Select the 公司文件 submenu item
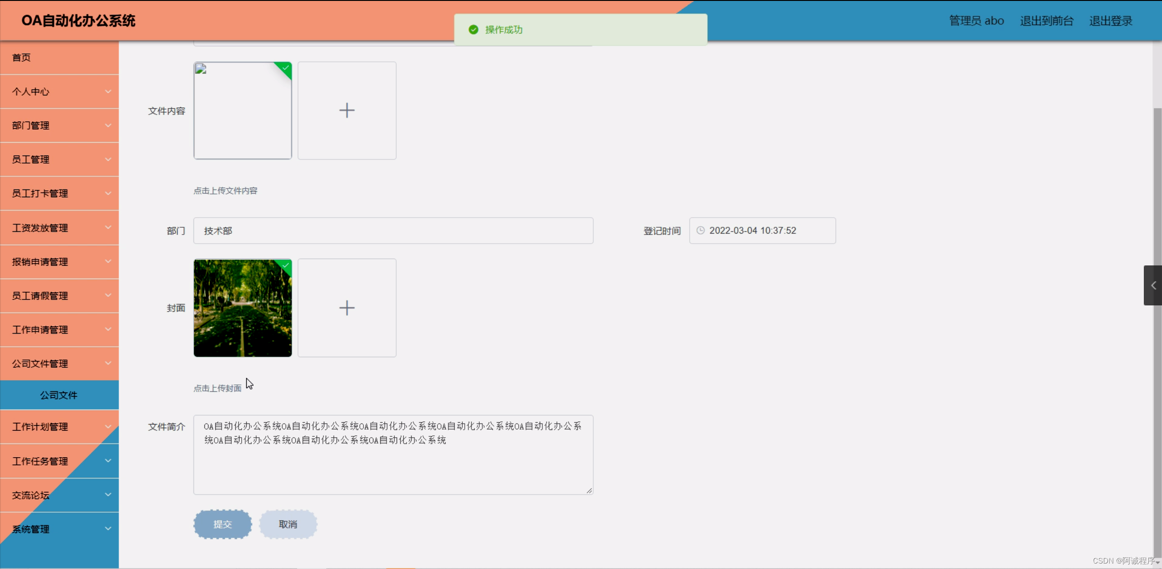This screenshot has width=1162, height=569. [59, 395]
